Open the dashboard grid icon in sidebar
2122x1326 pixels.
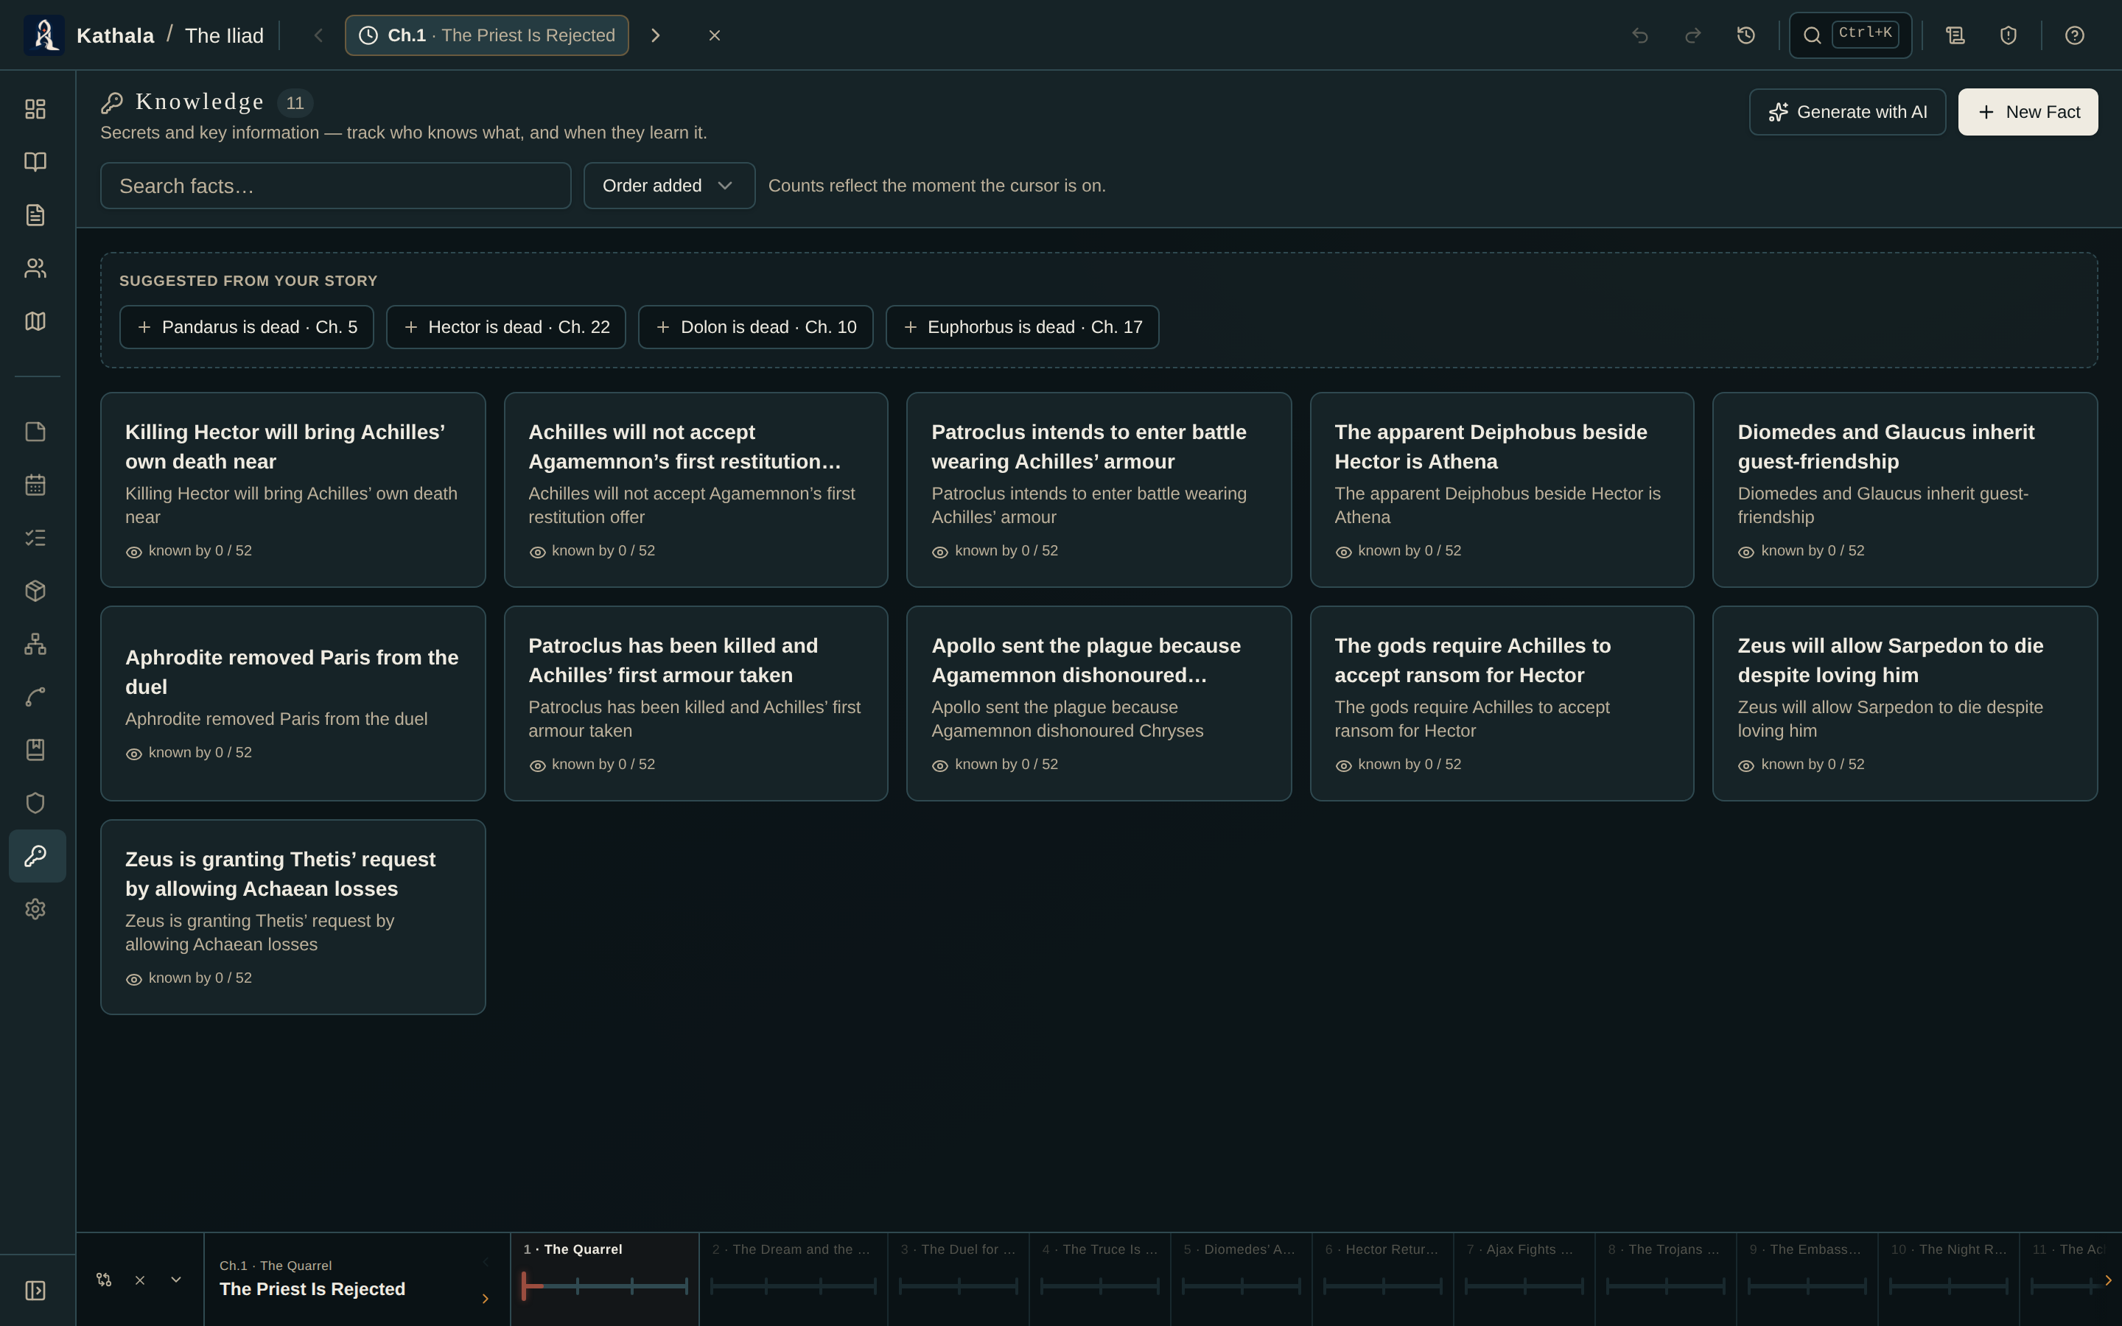(x=35, y=109)
